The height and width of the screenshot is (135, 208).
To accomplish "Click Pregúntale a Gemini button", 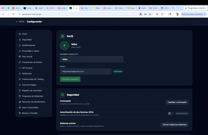I will pyautogui.click(x=195, y=8).
